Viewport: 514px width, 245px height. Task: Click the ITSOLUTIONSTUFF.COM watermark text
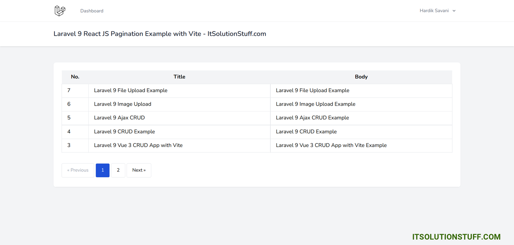click(456, 237)
